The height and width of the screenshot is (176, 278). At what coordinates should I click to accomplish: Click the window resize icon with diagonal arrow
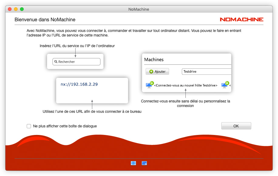click(144, 163)
